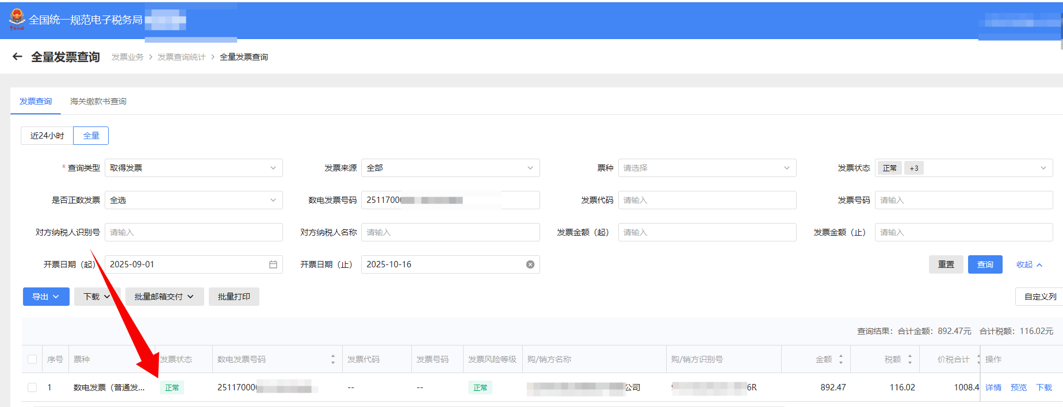
Task: Click the back arrow beside 全量发票查询
Action: 17,56
